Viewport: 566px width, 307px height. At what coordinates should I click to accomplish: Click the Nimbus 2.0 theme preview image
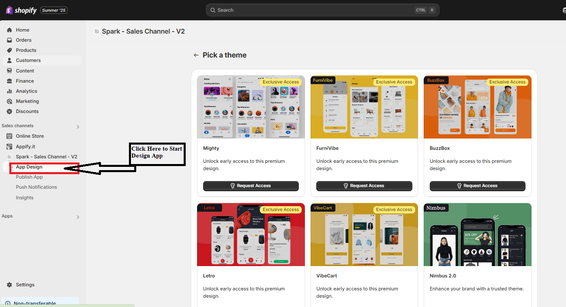[477, 235]
